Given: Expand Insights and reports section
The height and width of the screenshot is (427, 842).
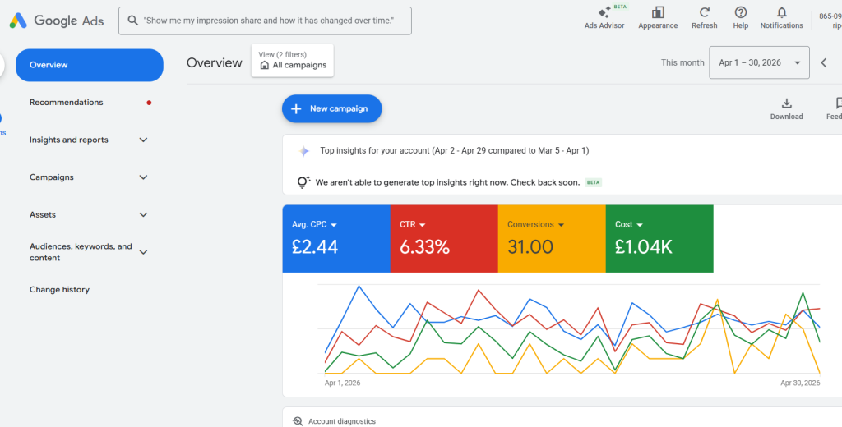Looking at the screenshot, I should coord(143,140).
